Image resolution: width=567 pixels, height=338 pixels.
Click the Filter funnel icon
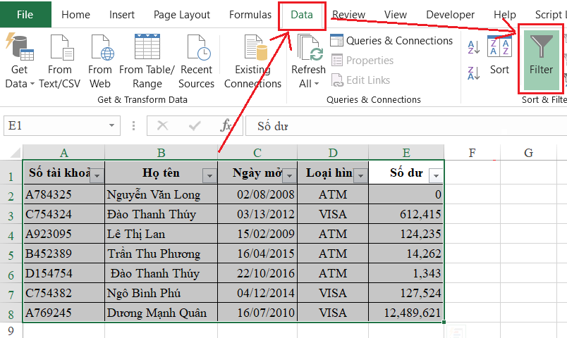(541, 47)
